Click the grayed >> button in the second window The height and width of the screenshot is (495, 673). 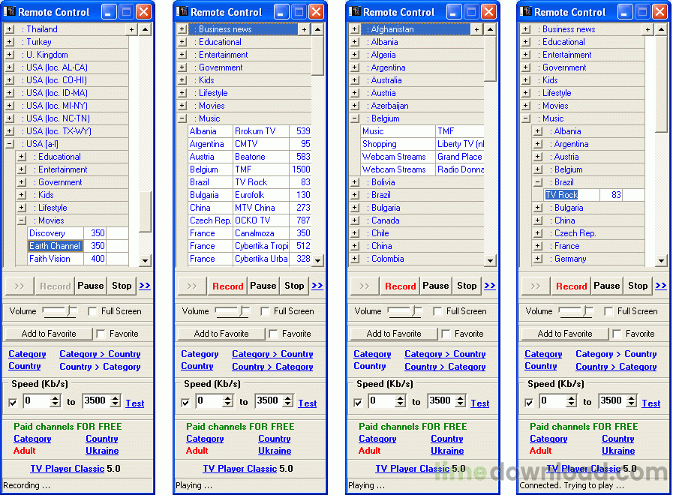click(192, 286)
